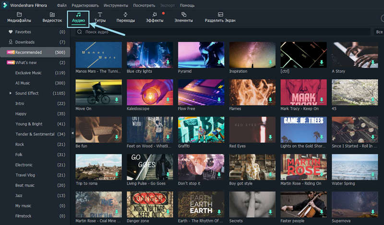Screen dimensions: 384x225
Task: Open the Все filter dropdown
Action: [x=379, y=32]
